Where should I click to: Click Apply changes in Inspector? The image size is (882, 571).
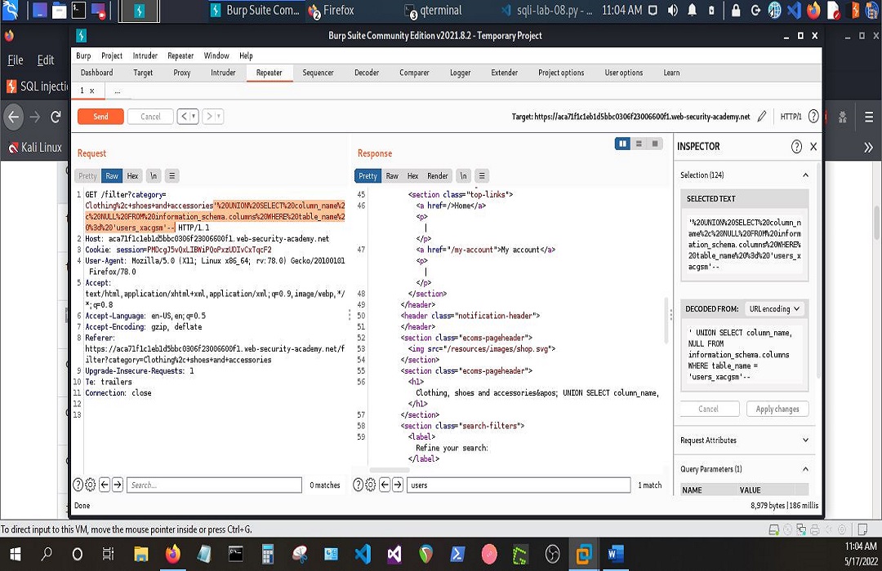coord(777,409)
